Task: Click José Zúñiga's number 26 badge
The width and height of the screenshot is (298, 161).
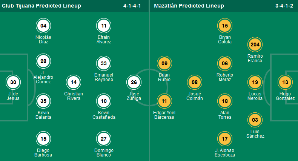Action: tap(134, 82)
